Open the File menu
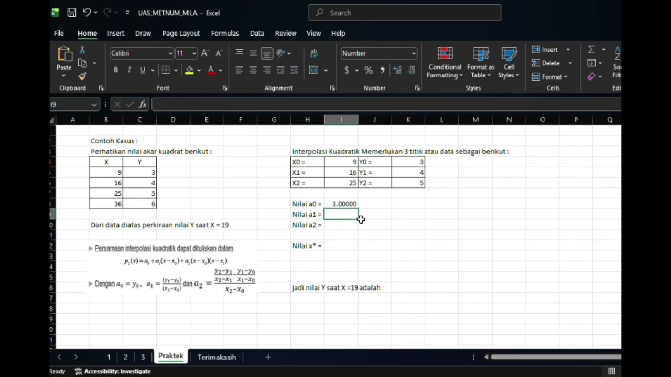The height and width of the screenshot is (377, 671). (59, 33)
